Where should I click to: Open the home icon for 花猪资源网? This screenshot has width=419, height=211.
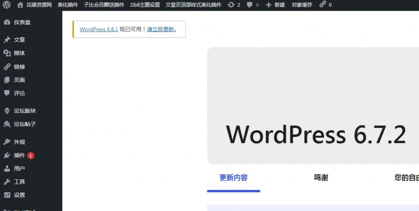pos(20,5)
